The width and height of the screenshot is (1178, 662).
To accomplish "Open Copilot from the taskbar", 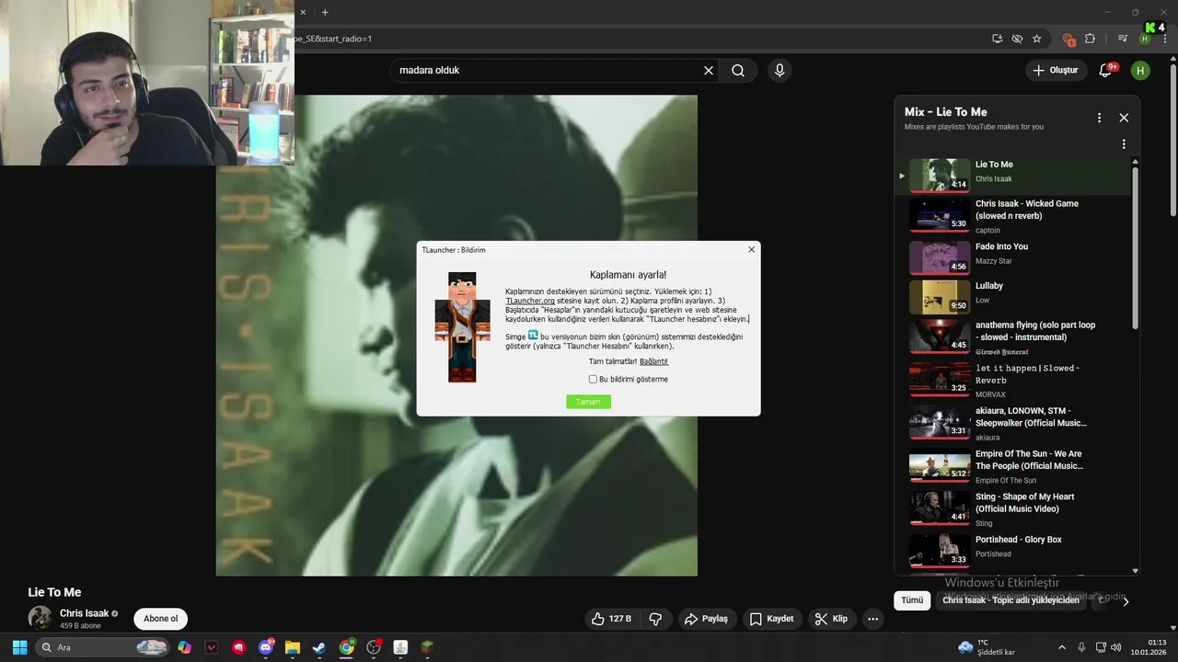I will [185, 647].
